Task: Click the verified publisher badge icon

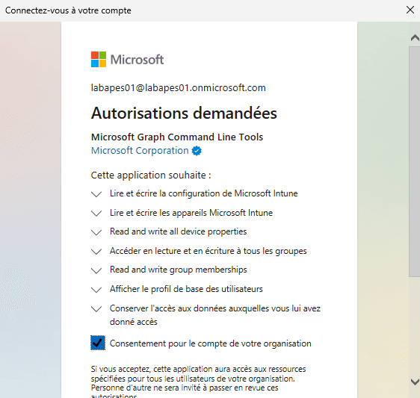Action: pos(197,151)
